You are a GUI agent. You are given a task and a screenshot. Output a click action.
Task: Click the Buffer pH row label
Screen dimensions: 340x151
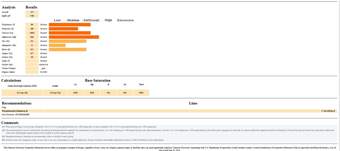coord(6,16)
